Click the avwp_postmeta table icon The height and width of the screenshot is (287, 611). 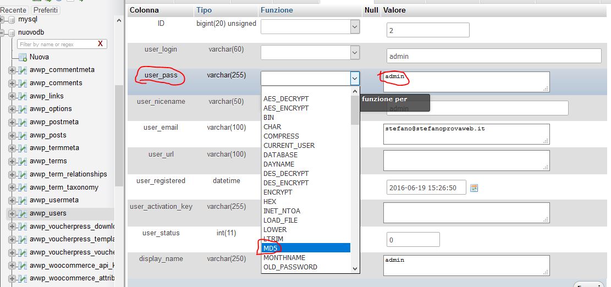23,122
